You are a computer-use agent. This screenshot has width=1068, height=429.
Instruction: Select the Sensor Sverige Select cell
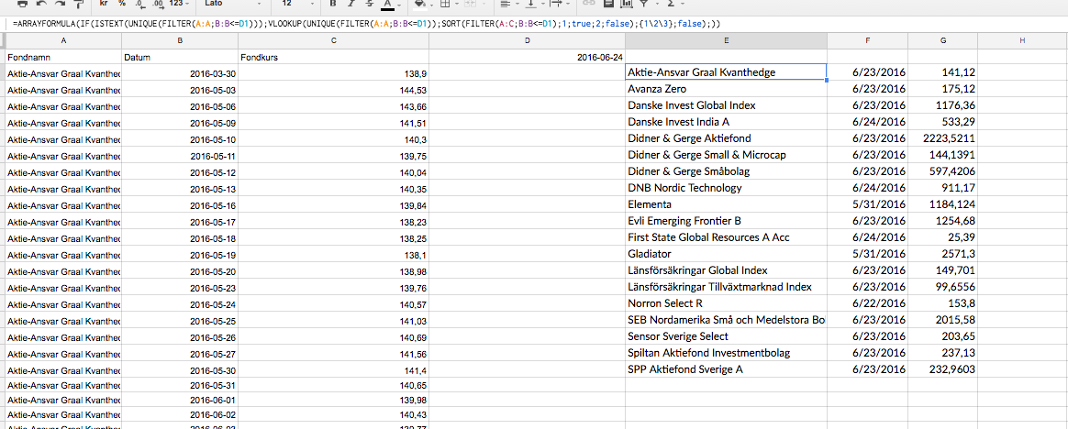[x=726, y=335]
